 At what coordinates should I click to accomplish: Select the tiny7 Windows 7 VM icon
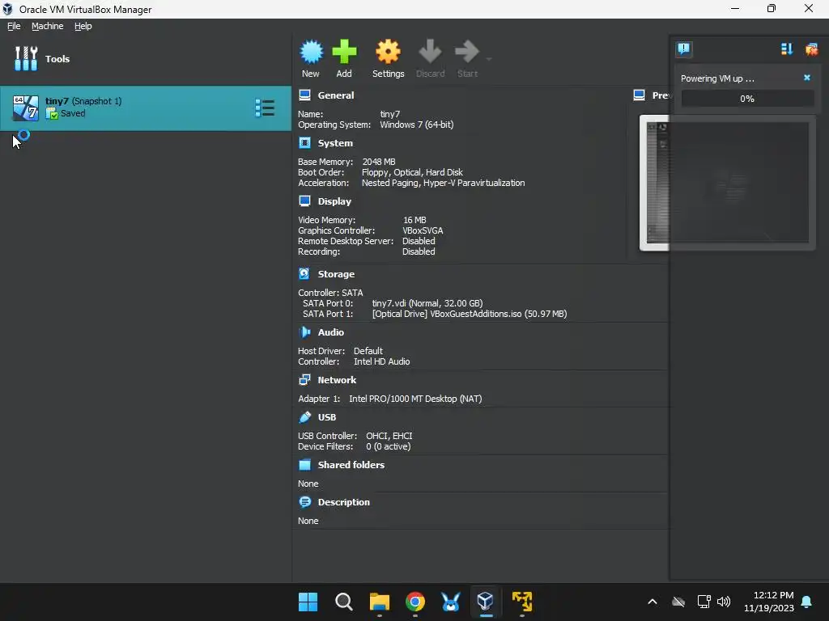(x=25, y=108)
